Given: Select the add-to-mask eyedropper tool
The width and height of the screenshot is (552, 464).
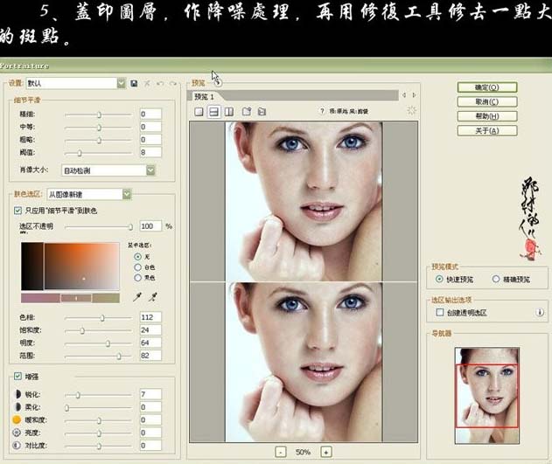Looking at the screenshot, I should click(152, 297).
